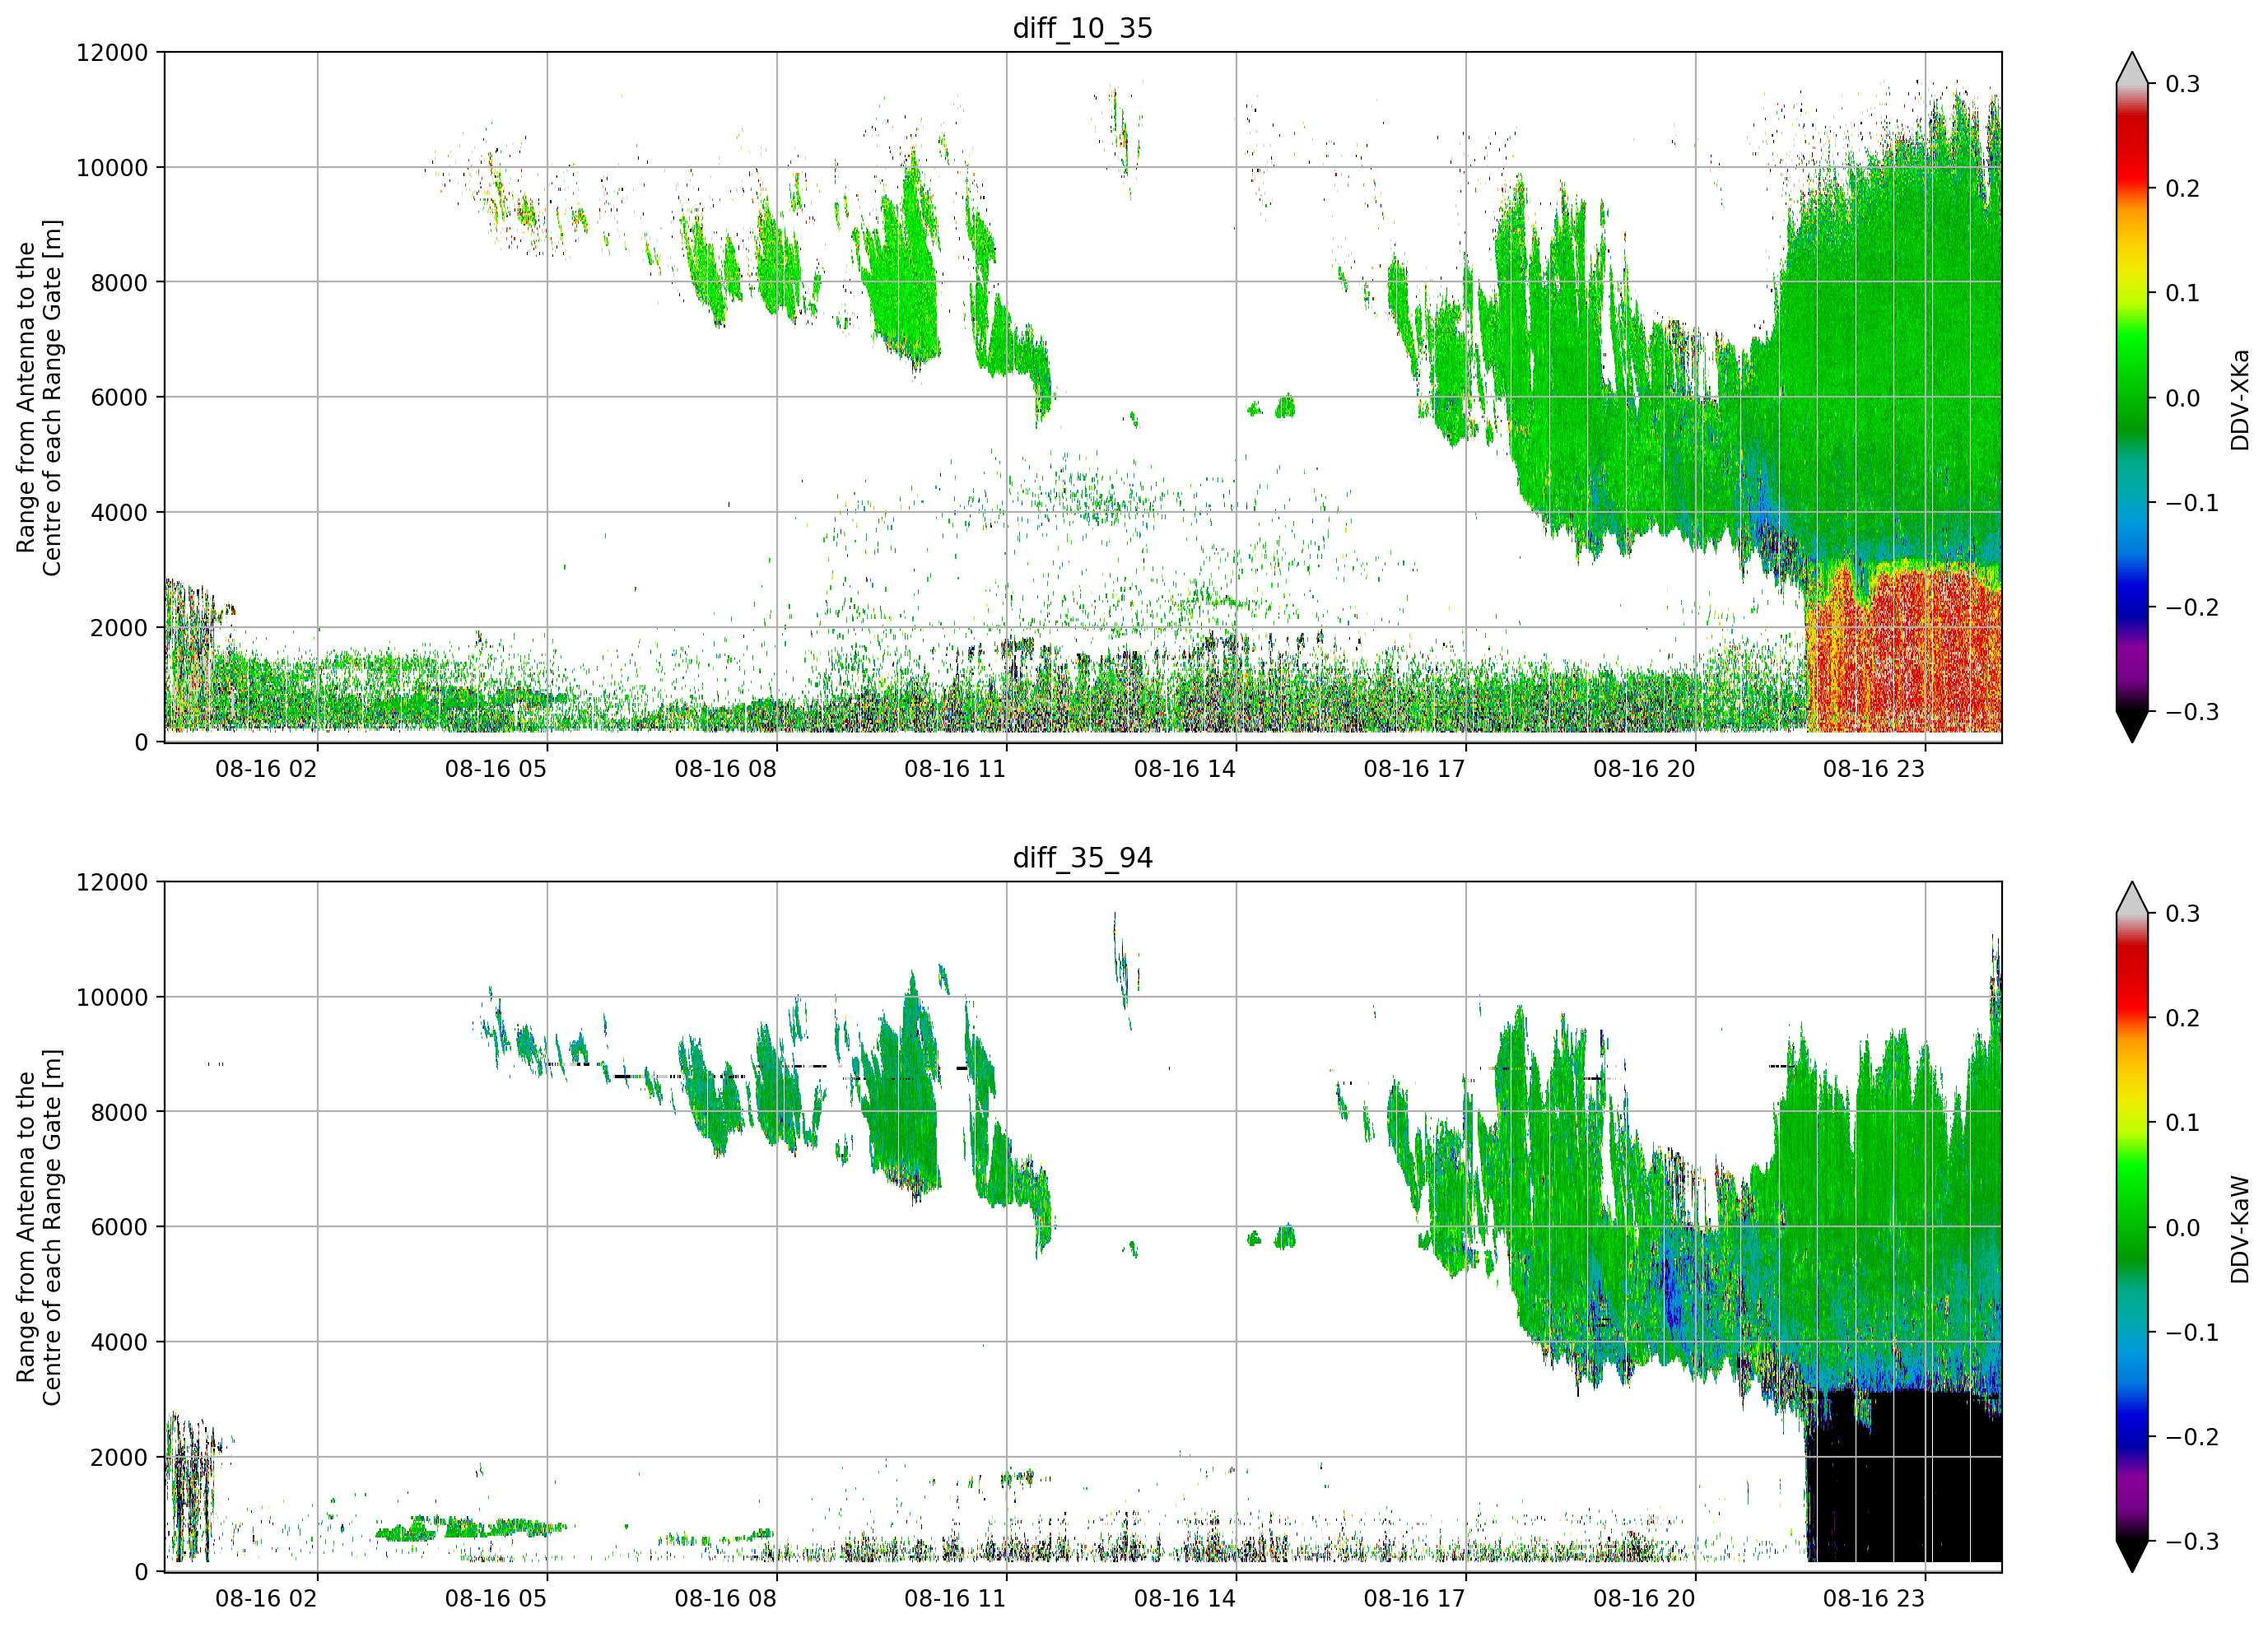The image size is (2268, 1628).
Task: Click the 12000 y-tick of diff_10_35
Action: click(112, 53)
